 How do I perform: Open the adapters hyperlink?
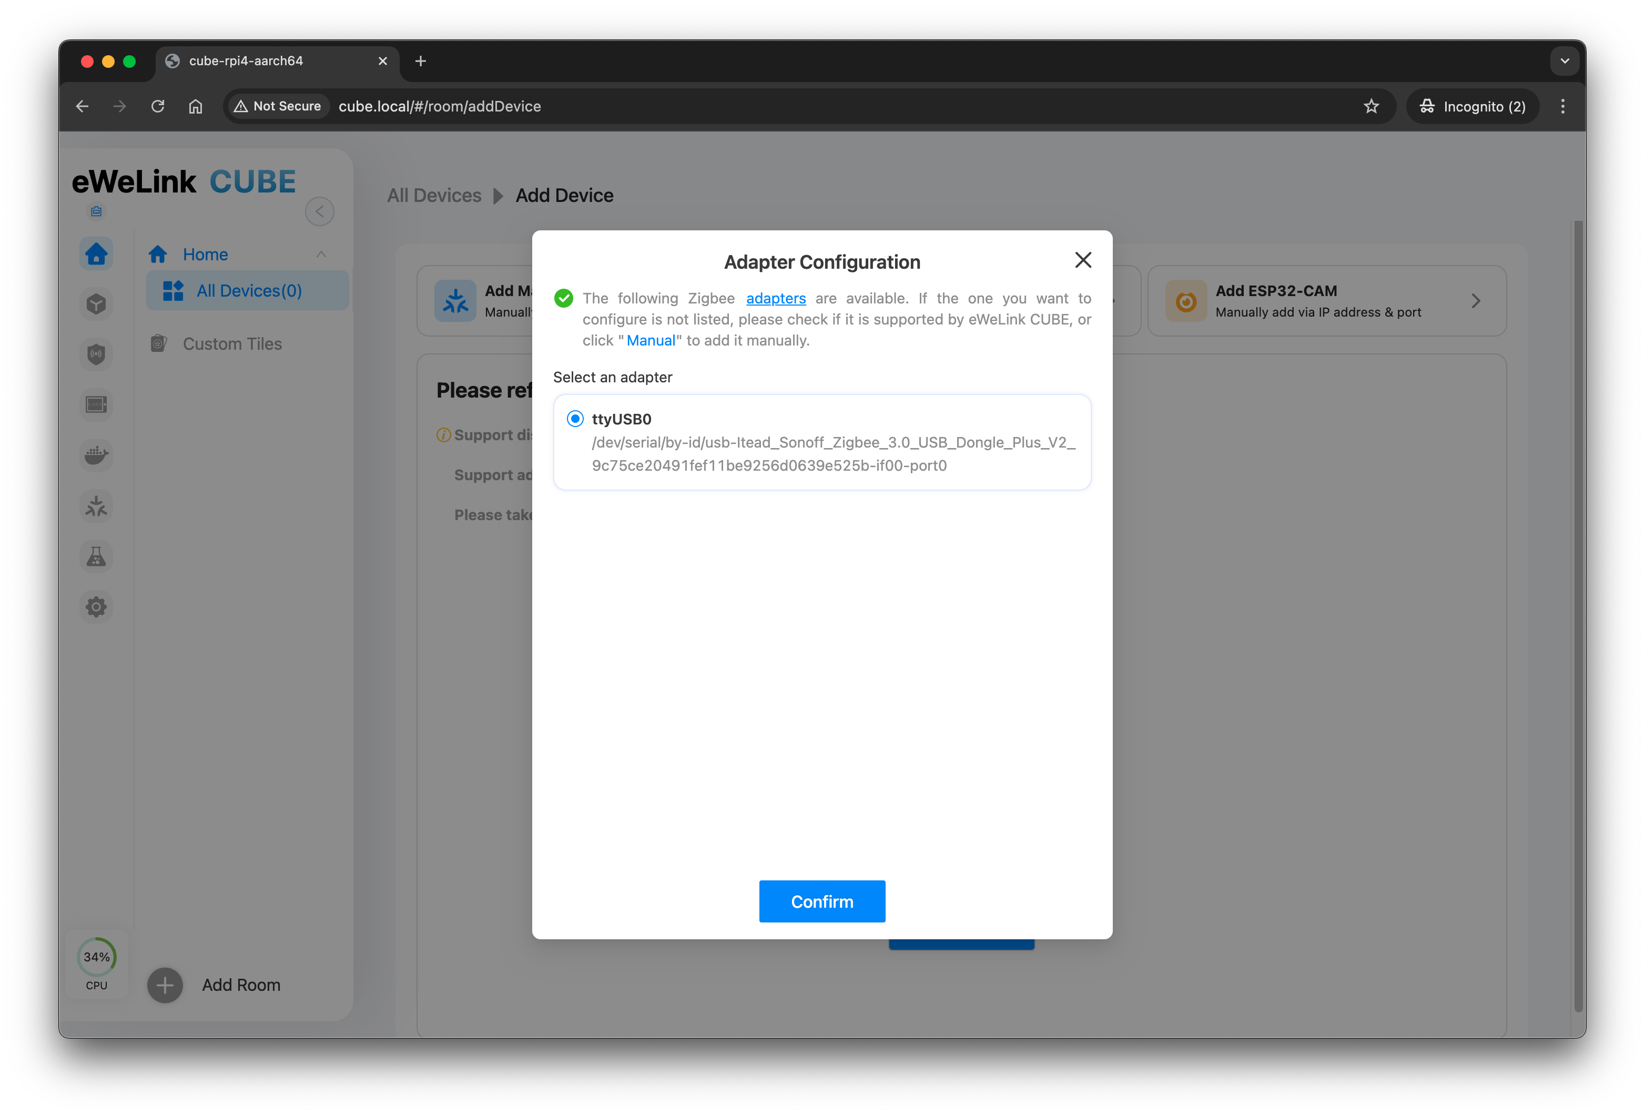[775, 298]
